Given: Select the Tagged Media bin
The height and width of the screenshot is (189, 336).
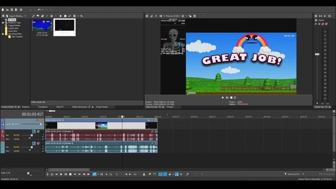Looking at the screenshot, I should coord(14,26).
